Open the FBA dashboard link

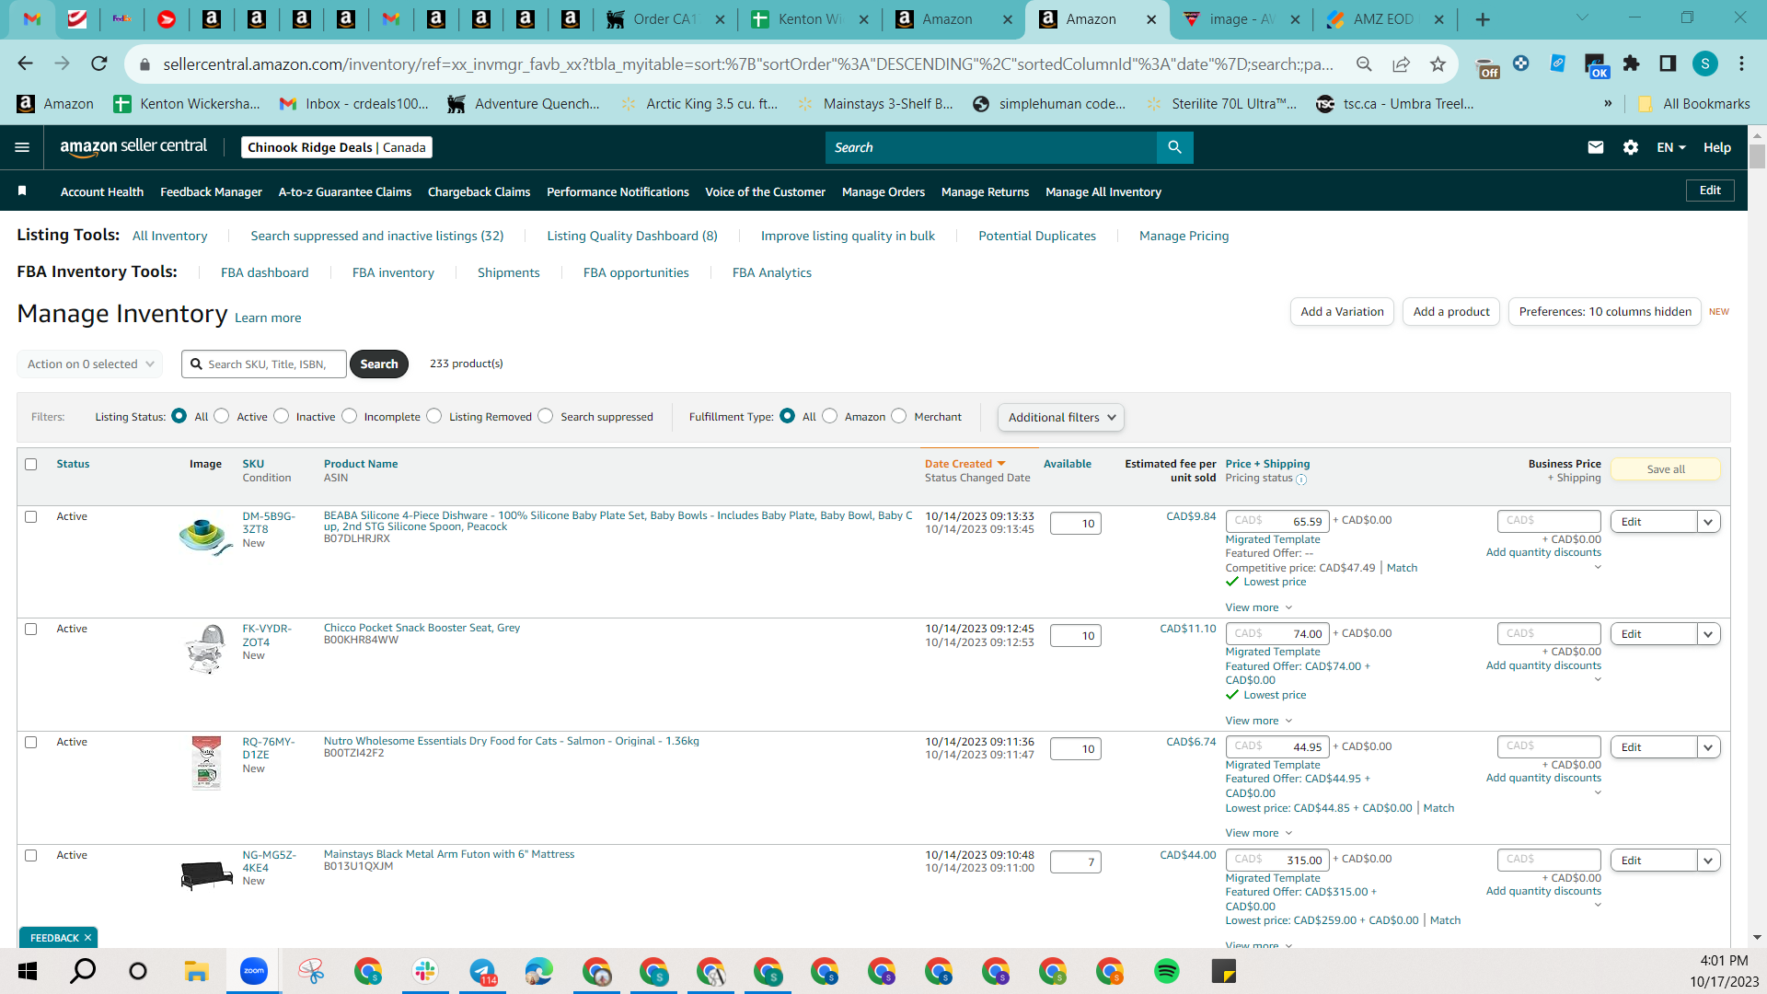[x=265, y=272]
